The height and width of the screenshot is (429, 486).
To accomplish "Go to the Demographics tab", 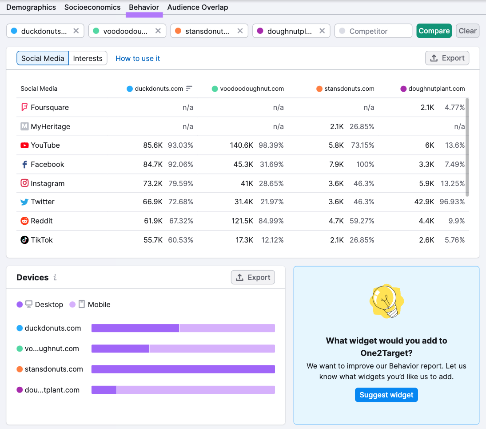I will (31, 8).
